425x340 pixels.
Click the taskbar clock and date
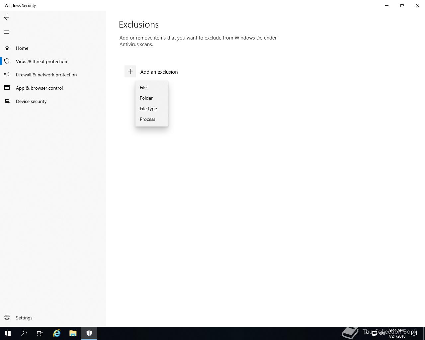(x=397, y=333)
